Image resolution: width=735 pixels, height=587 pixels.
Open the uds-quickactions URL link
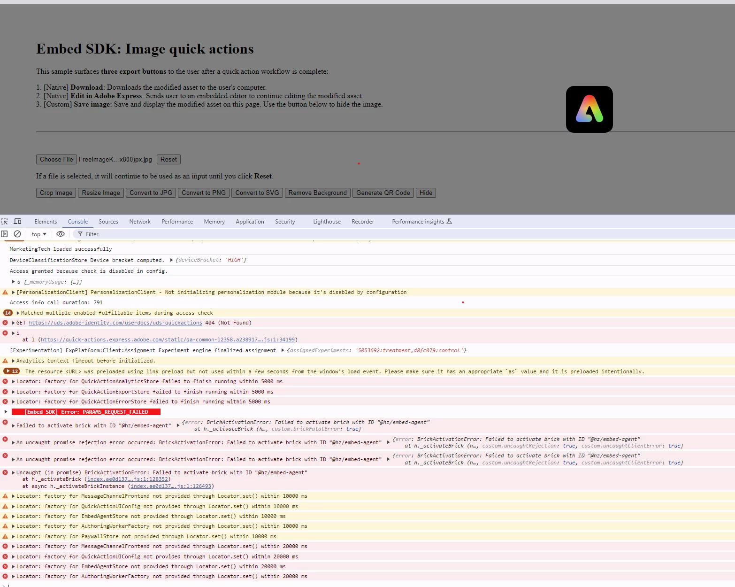tap(115, 323)
